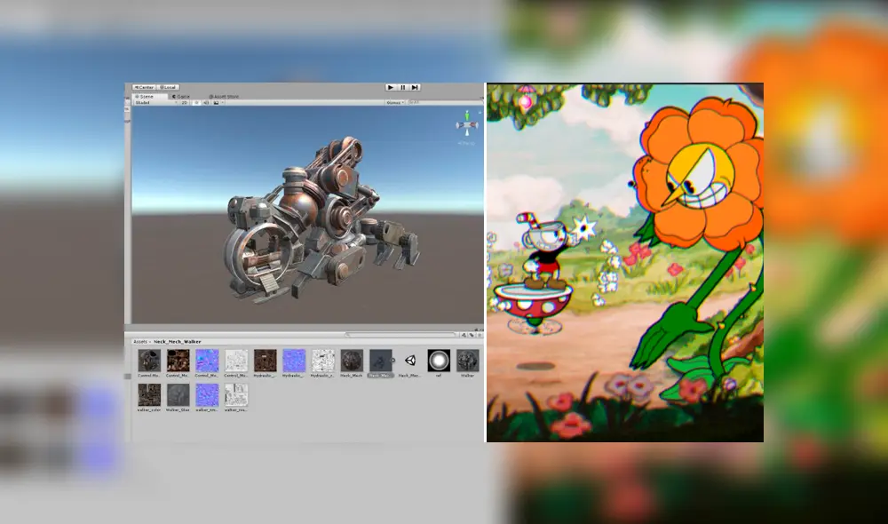Mute scene audio using the audio toolbar icon
The height and width of the screenshot is (524, 888).
click(204, 102)
